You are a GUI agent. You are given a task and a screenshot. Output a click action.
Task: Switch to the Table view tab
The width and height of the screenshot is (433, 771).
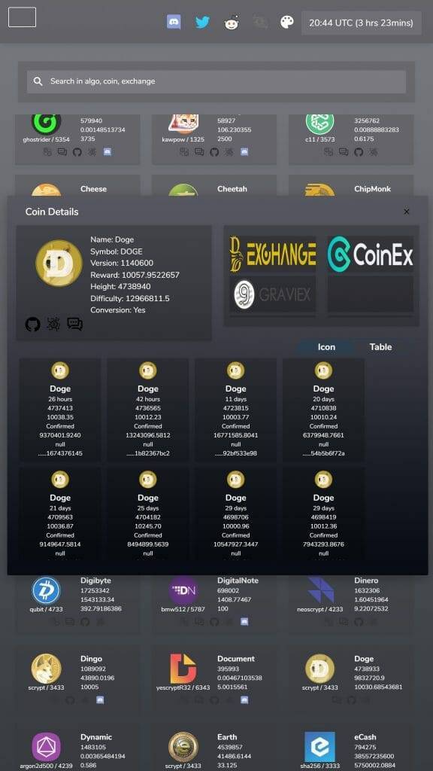pos(380,346)
